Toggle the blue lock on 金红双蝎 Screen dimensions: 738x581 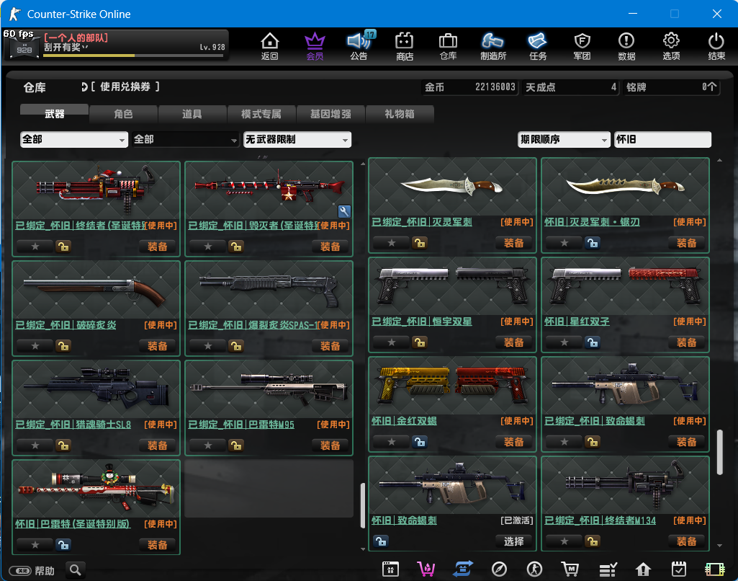tap(419, 442)
